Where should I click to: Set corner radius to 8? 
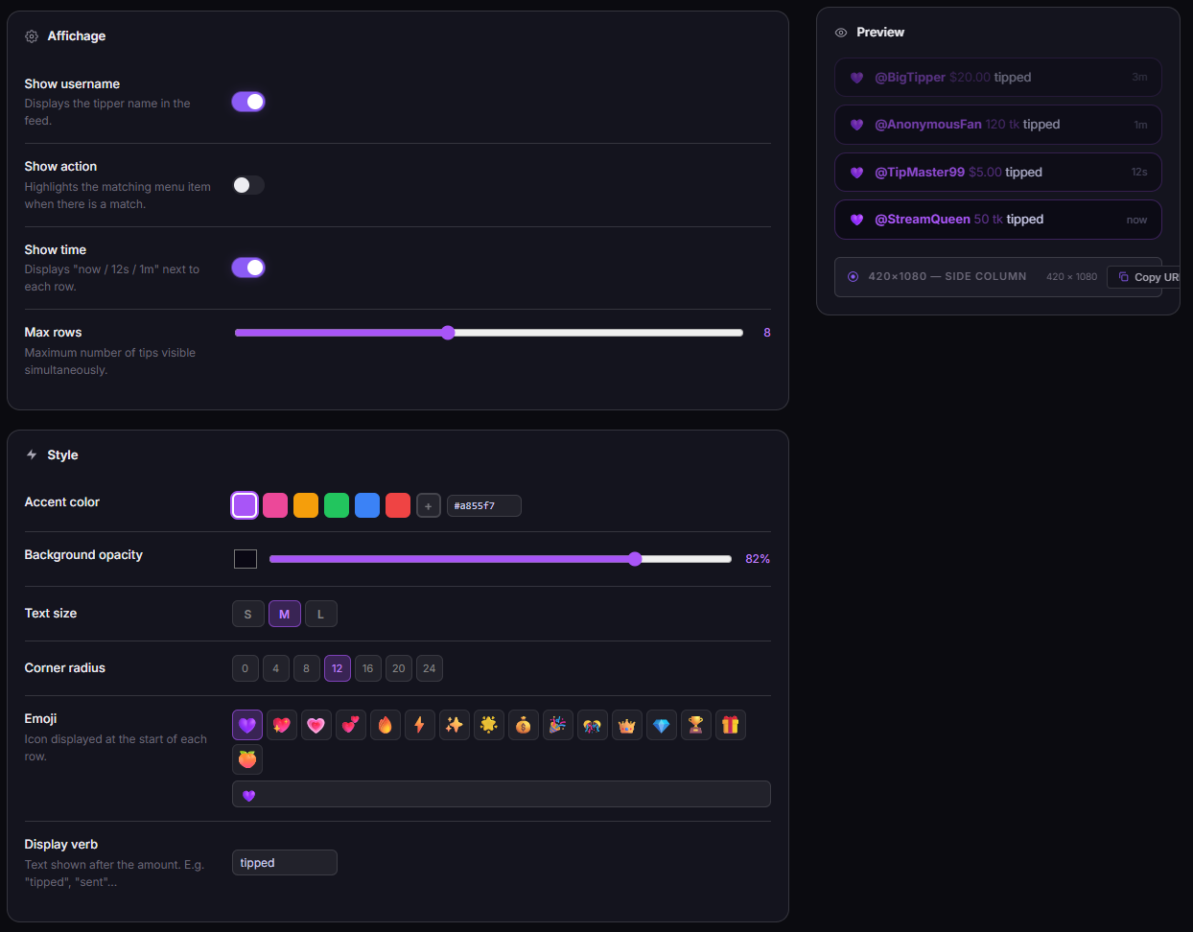[x=307, y=668]
